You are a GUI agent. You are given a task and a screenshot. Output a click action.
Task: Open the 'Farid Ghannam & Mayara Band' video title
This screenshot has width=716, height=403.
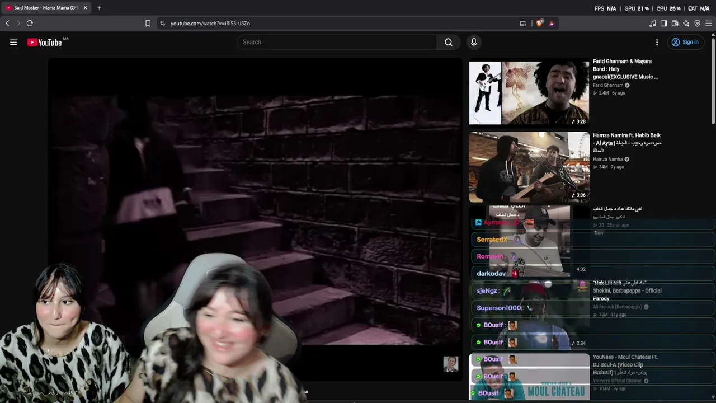pos(625,69)
